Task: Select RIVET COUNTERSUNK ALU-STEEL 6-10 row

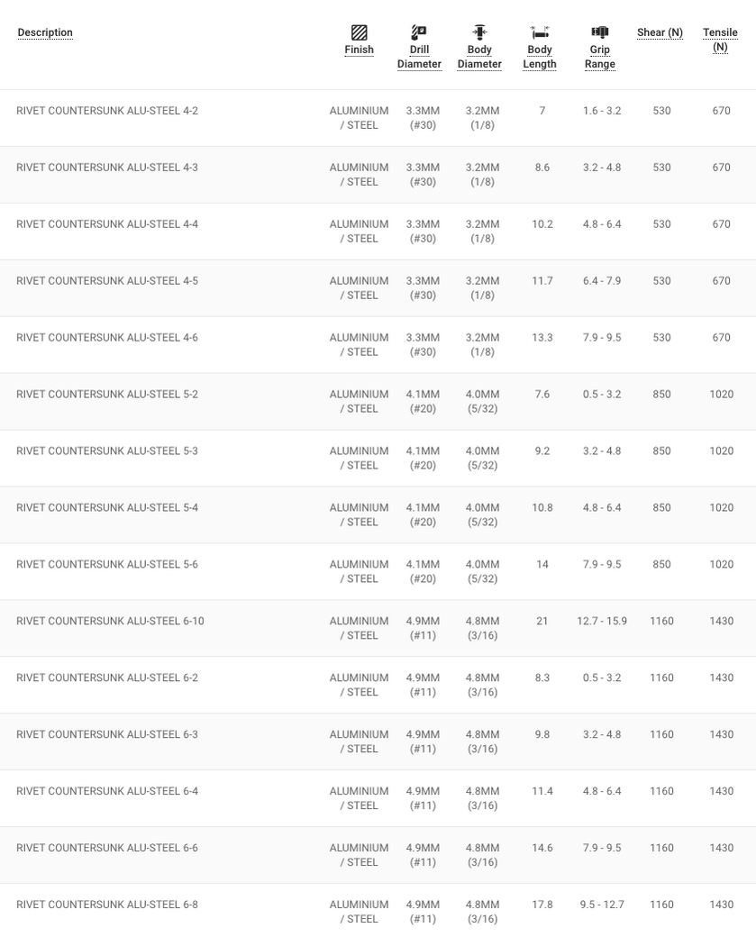Action: coord(378,629)
